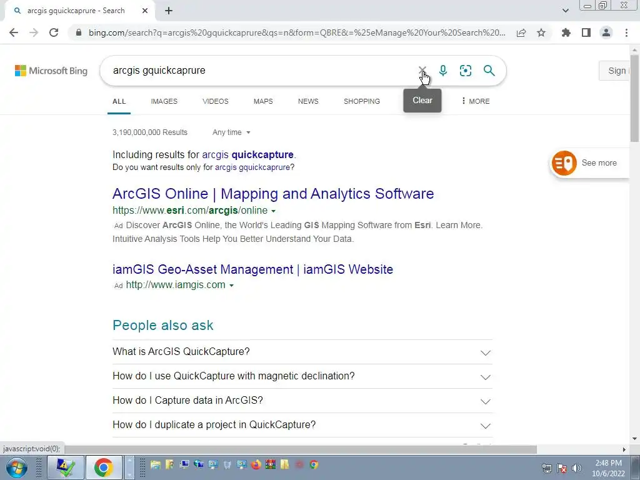The width and height of the screenshot is (640, 480).
Task: Bookmark this page with star icon
Action: tap(541, 32)
